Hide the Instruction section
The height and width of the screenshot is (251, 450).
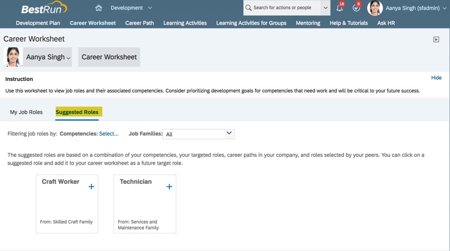[x=436, y=78]
